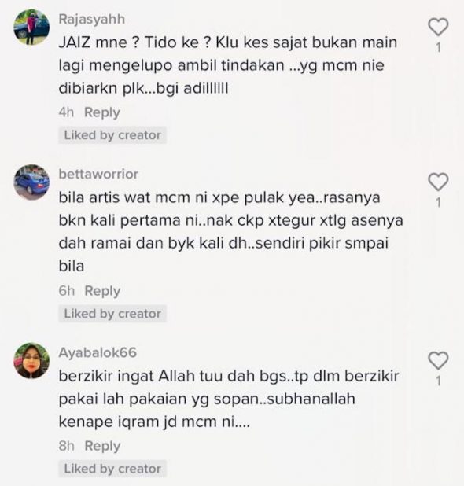
Task: Reply to Ayabalok66's comment
Action: pyautogui.click(x=102, y=446)
